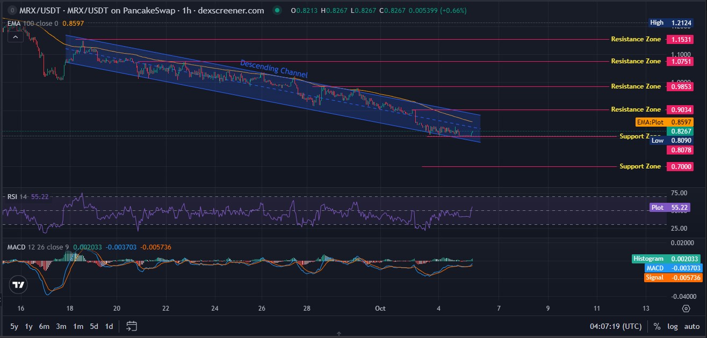Click the EMA:Plot 0.8597 axis label
The image size is (707, 338).
tap(664, 122)
